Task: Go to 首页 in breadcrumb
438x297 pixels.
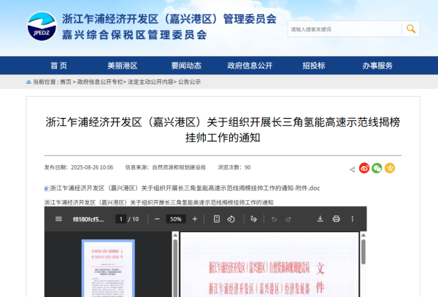Action: pyautogui.click(x=66, y=82)
